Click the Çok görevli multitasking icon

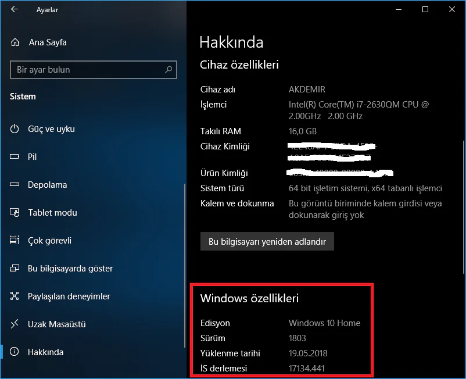click(x=15, y=240)
